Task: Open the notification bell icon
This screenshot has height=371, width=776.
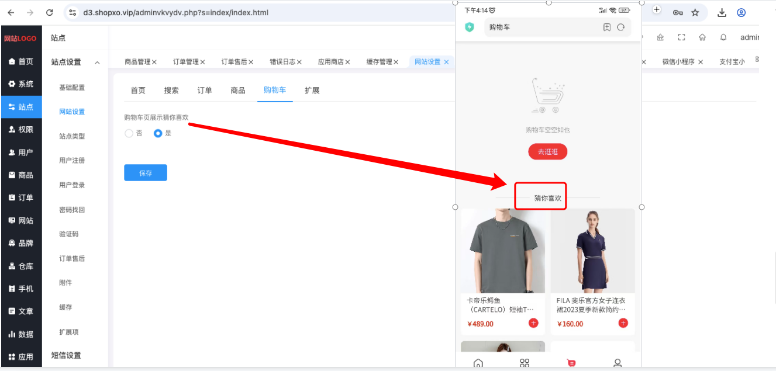Action: [723, 37]
